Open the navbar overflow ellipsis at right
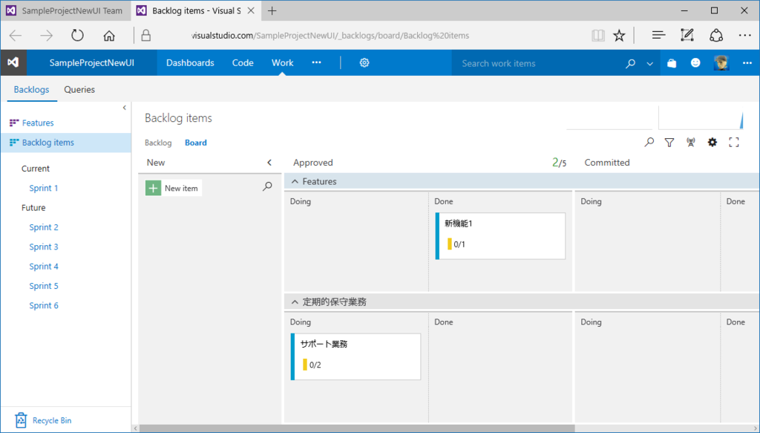 [747, 63]
